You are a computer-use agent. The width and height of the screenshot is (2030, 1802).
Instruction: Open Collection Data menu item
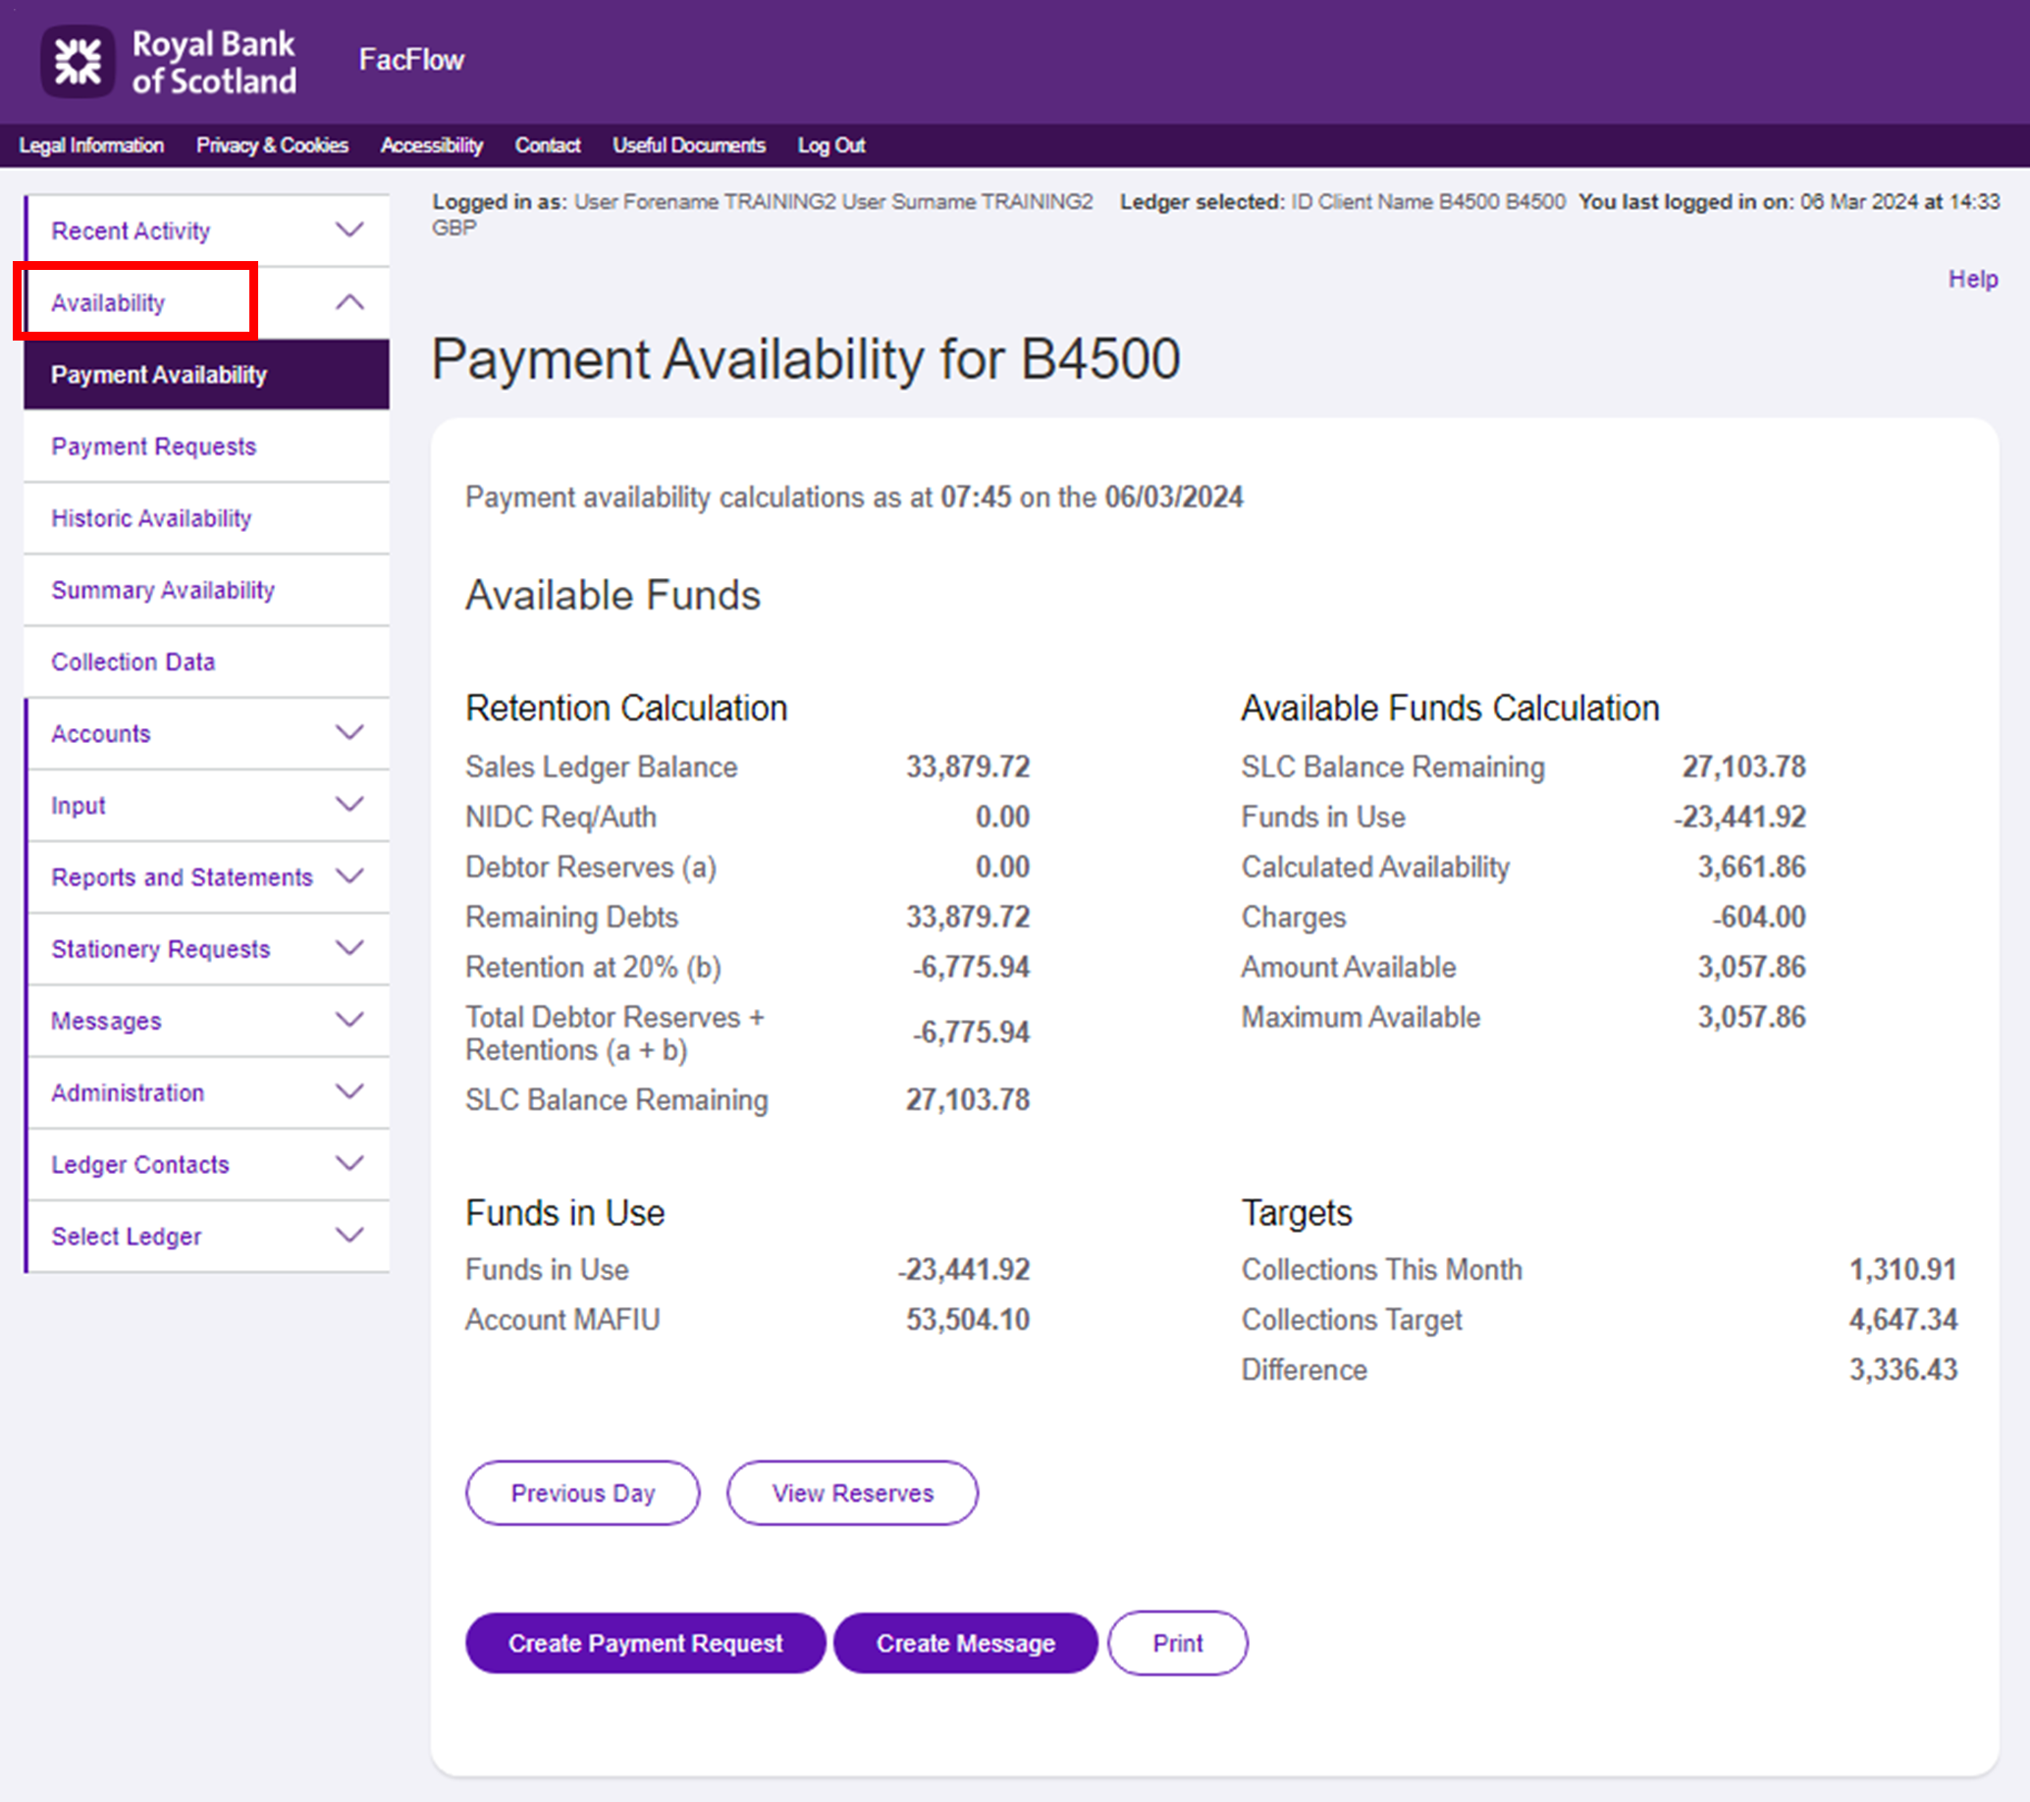point(134,662)
